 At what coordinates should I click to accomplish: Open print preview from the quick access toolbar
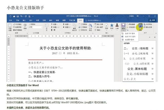(29, 16)
